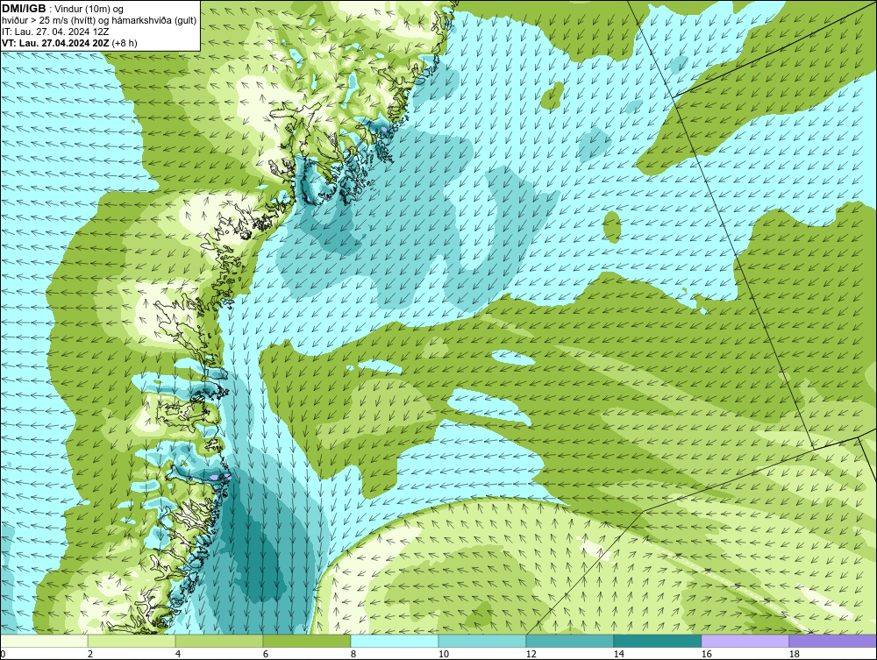Click the 14-16 m/s dark teal legend swatch
Screen dimensions: 877x660
pyautogui.click(x=657, y=641)
